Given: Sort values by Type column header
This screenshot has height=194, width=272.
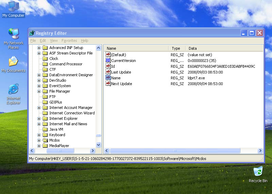Looking at the screenshot, I should coord(177,48).
